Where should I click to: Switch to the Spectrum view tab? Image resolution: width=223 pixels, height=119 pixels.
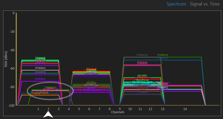176,4
